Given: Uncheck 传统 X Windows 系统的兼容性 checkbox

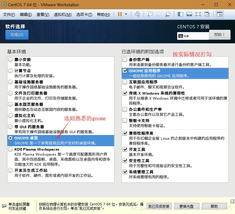Looking at the screenshot, I should (125, 93).
